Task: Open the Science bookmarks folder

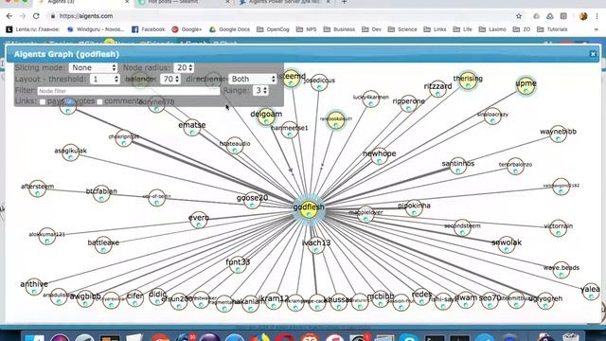Action: [x=402, y=29]
